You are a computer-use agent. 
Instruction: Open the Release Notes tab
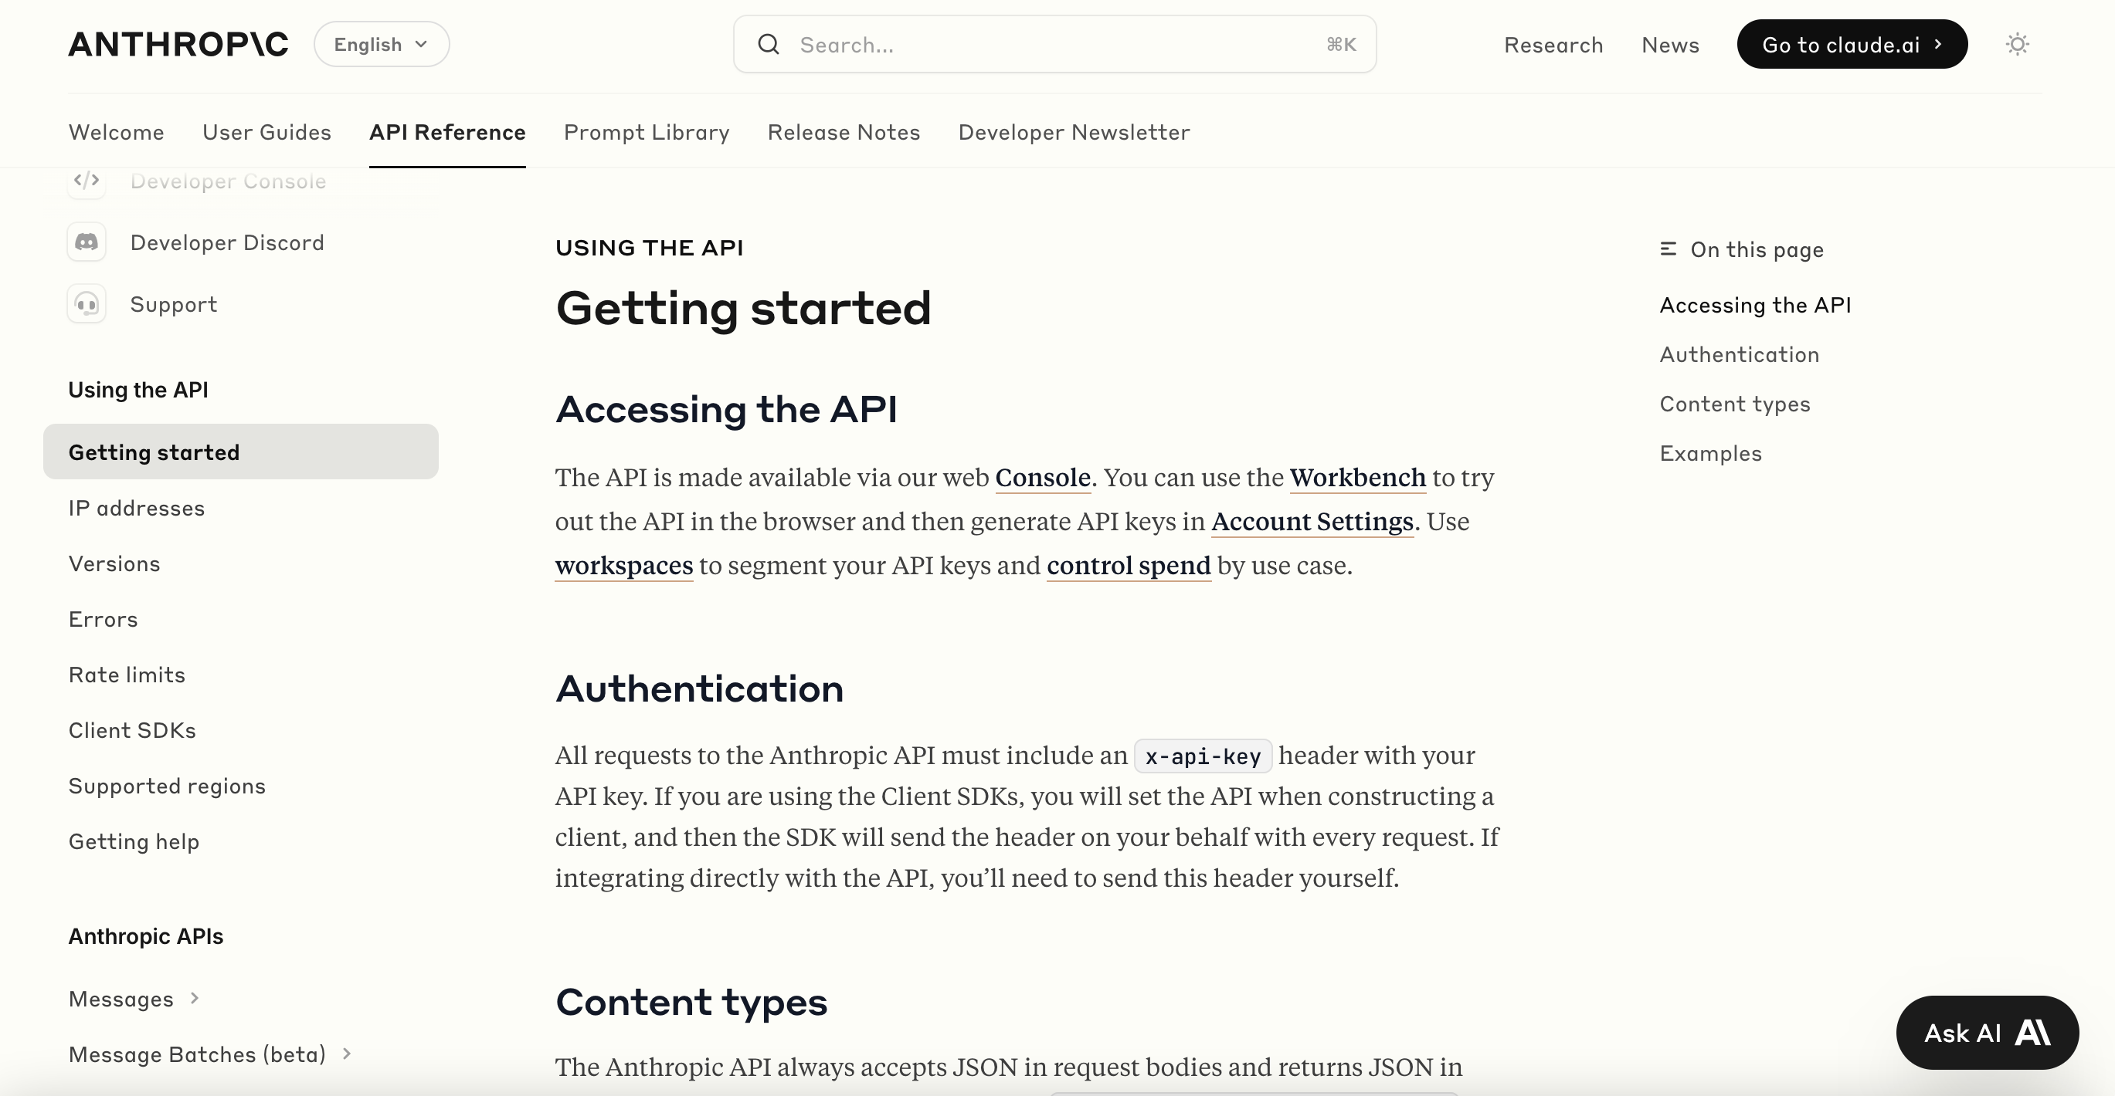coord(844,132)
